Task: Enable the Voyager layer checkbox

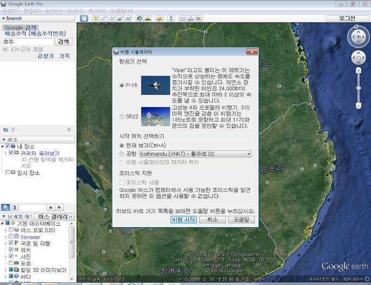Action: (x=11, y=237)
